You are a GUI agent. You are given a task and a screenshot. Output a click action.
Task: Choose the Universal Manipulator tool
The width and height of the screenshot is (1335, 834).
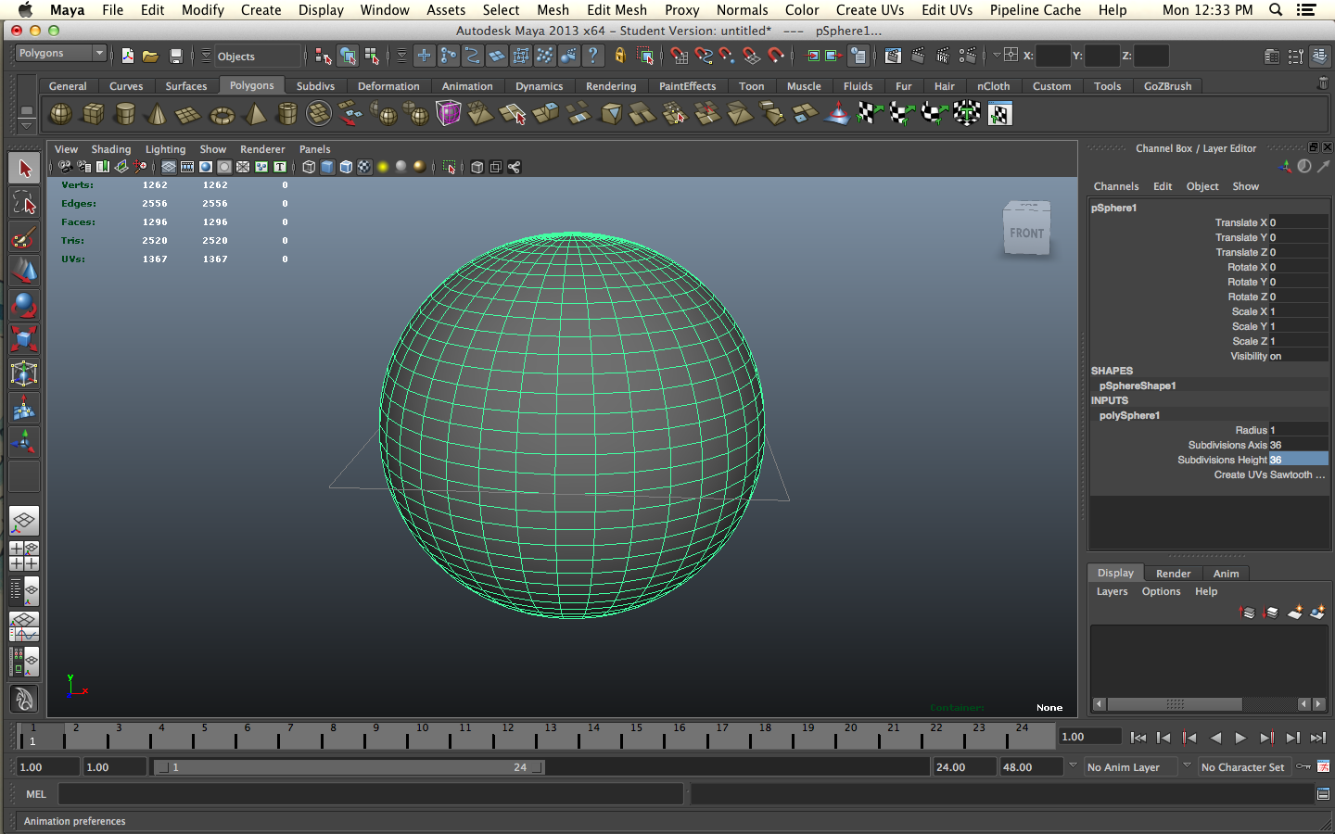(24, 373)
